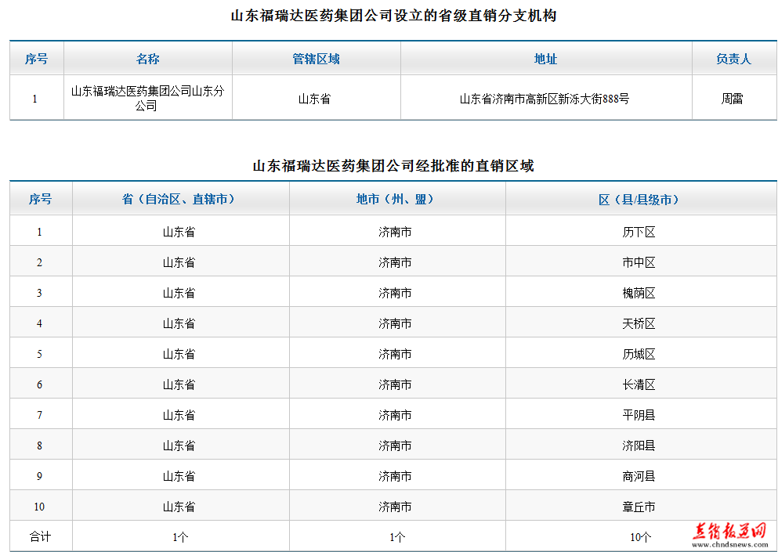Viewport: 778px width, 552px height.
Task: Select the 周雷 person-in-charge cell
Action: pos(733,99)
